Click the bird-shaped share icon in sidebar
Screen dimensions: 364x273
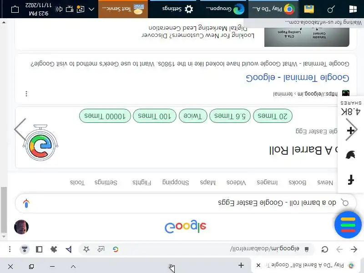(350, 155)
